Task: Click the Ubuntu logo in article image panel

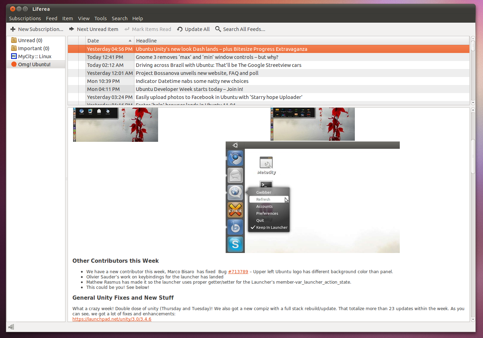Action: tap(235, 145)
